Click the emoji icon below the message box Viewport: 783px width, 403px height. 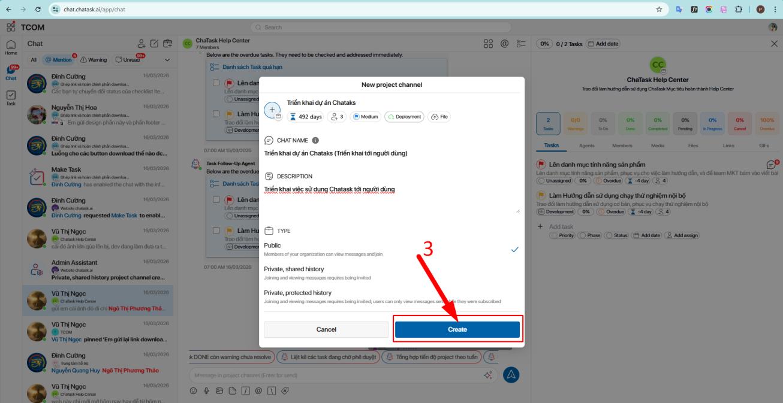click(x=194, y=390)
